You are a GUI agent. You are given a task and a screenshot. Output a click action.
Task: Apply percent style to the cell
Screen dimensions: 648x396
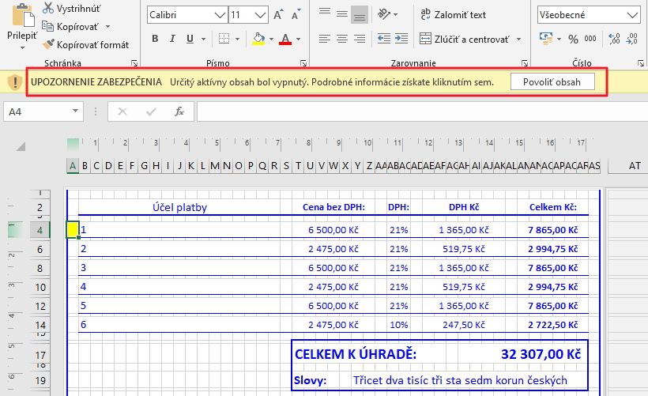coord(573,39)
